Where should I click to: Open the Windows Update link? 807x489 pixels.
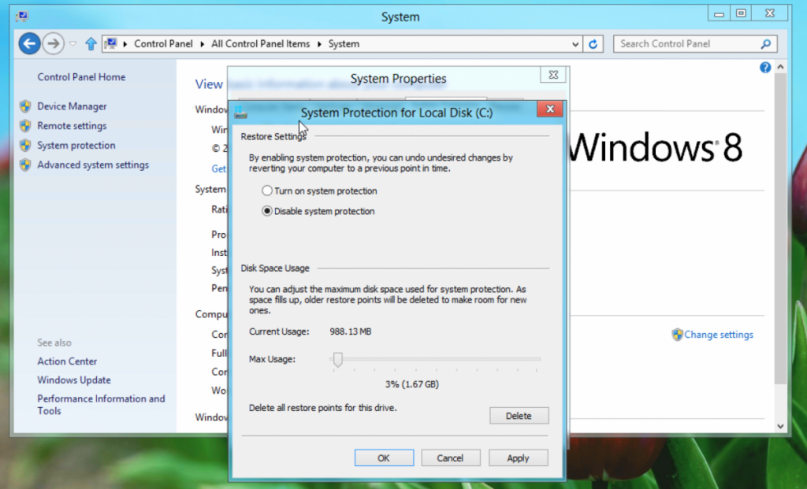pyautogui.click(x=74, y=380)
